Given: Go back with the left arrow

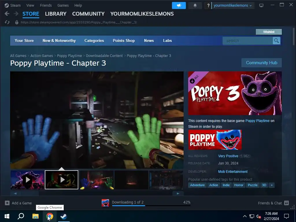Looking at the screenshot, I should 7,14.
